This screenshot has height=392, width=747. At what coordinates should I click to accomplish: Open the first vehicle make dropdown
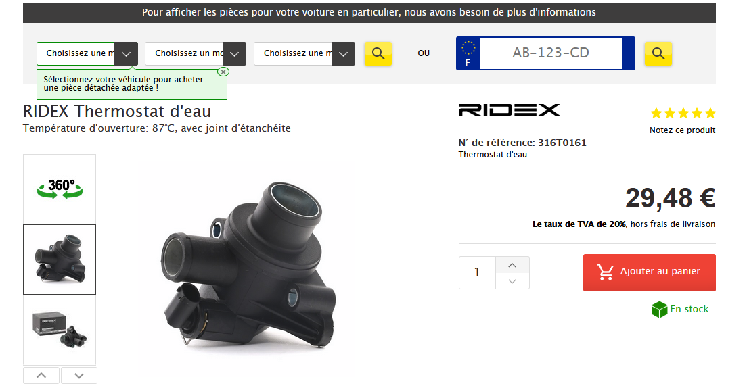87,54
